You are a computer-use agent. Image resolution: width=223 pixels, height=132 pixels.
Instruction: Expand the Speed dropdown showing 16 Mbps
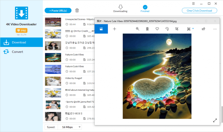[x=79, y=127]
